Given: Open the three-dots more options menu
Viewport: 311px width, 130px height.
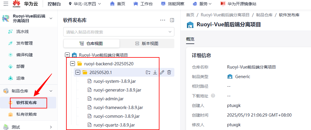Looking at the screenshot, I should 163,20.
